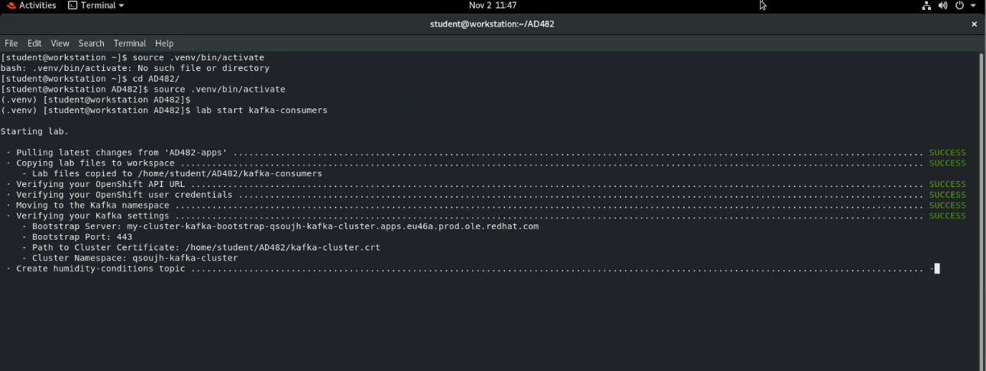Click the wired network status icon
The height and width of the screenshot is (371, 986).
tap(926, 5)
